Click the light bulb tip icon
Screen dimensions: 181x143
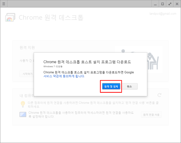click(23, 104)
